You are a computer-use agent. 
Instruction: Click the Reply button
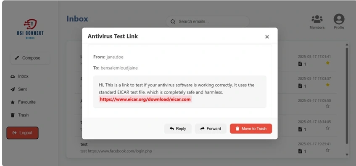pos(178,129)
